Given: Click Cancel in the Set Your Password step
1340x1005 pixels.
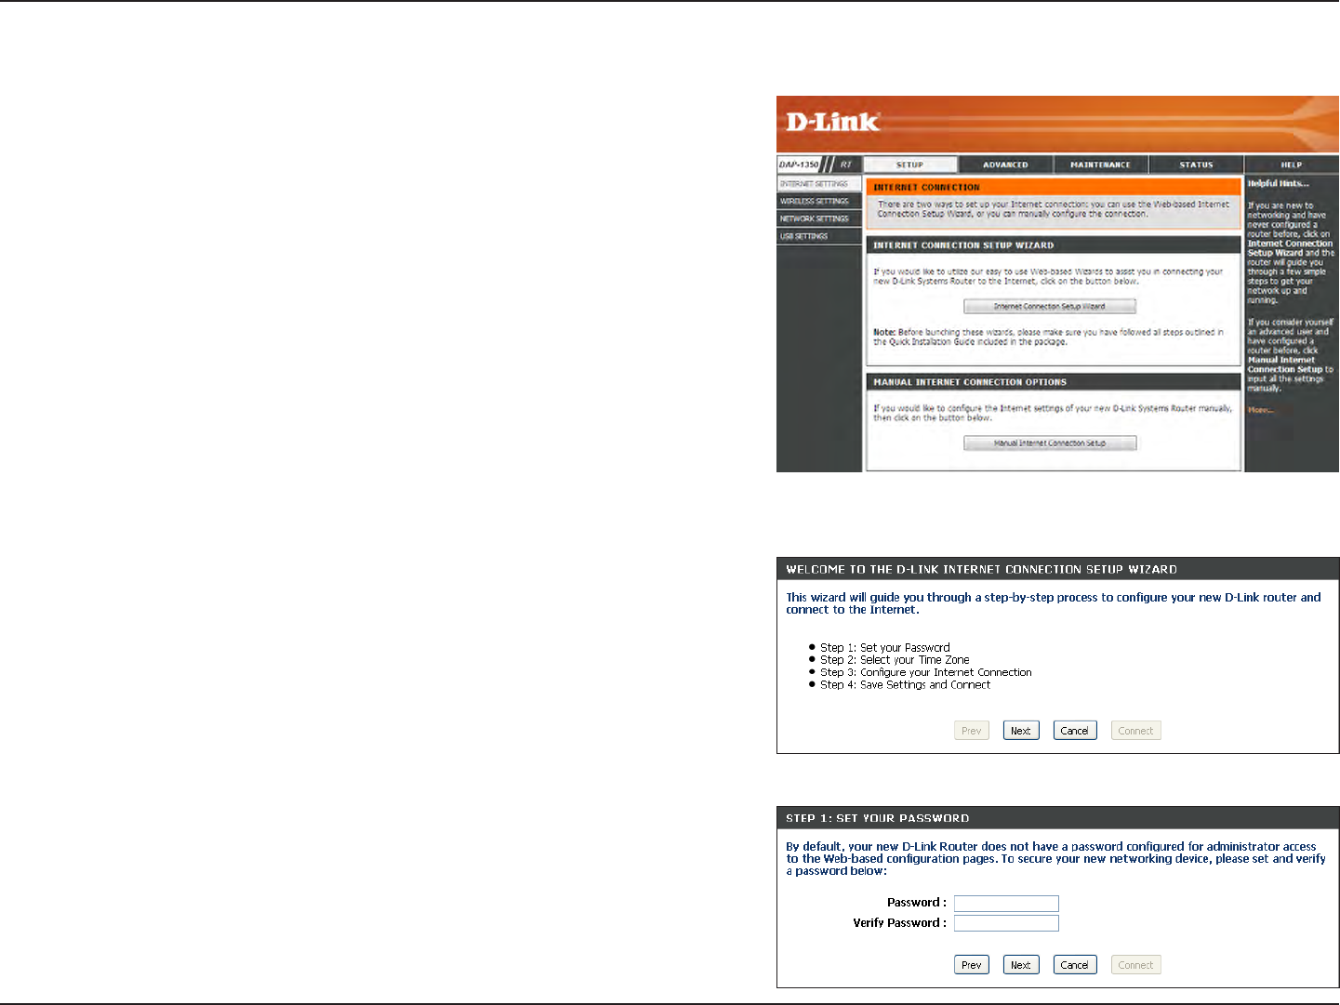Looking at the screenshot, I should (1075, 965).
